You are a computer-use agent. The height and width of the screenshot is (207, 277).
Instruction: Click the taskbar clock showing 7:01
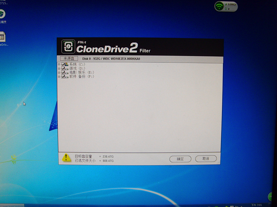coord(257,205)
